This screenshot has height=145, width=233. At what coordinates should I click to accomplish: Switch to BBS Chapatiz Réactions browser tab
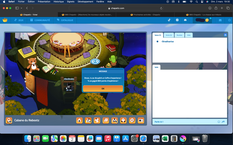(87, 15)
